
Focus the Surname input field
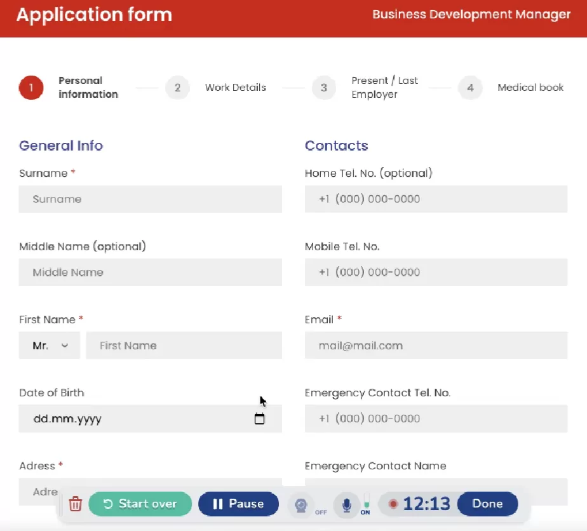pyautogui.click(x=151, y=199)
